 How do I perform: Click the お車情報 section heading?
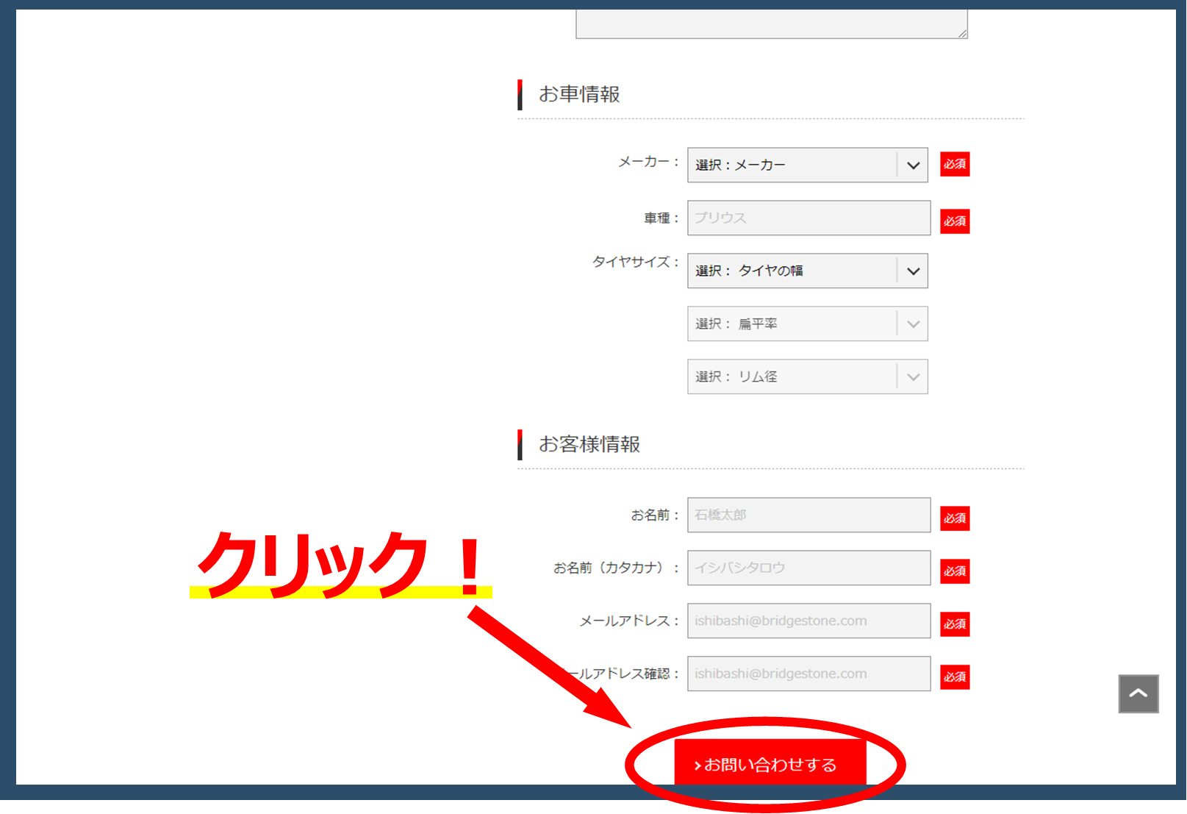point(579,95)
